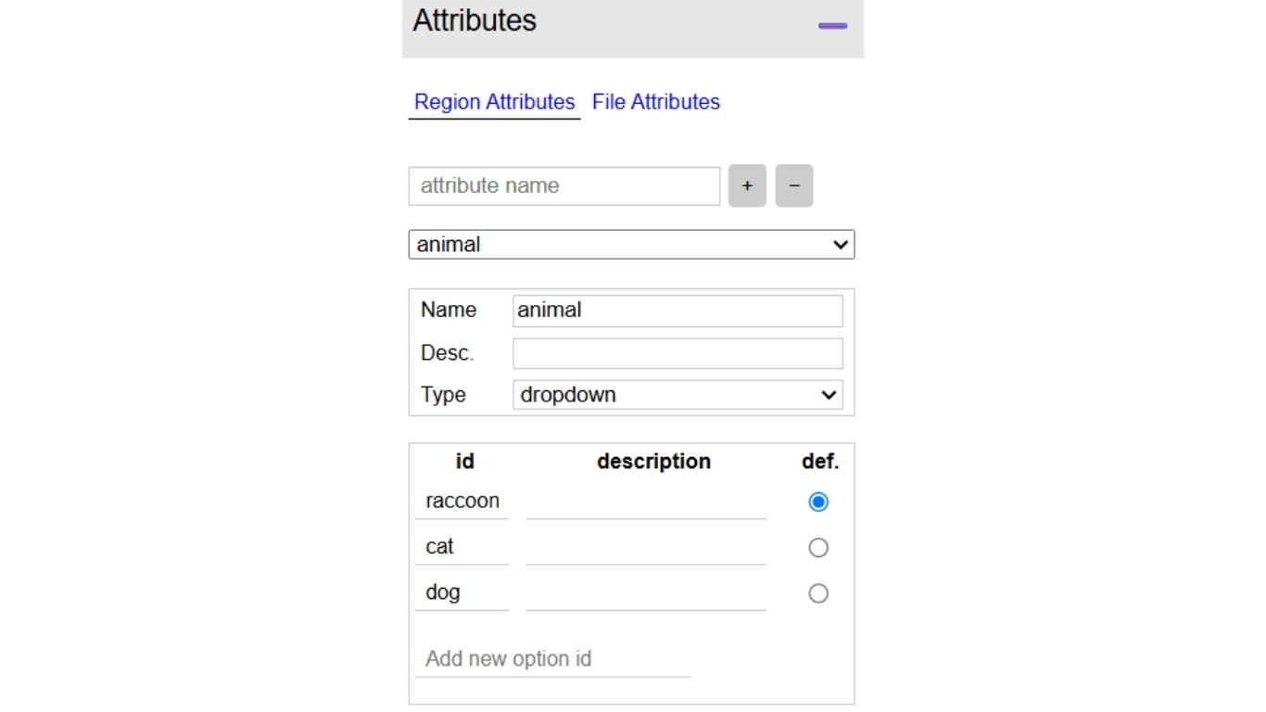Open the animal attribute selector dropdown
Viewport: 1266px width, 712px height.
tap(631, 245)
